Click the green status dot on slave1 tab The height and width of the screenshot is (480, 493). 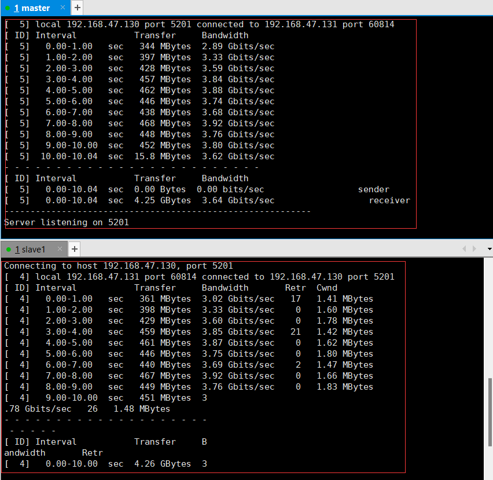(x=9, y=250)
